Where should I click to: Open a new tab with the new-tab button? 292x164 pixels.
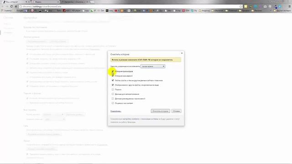click(92, 2)
